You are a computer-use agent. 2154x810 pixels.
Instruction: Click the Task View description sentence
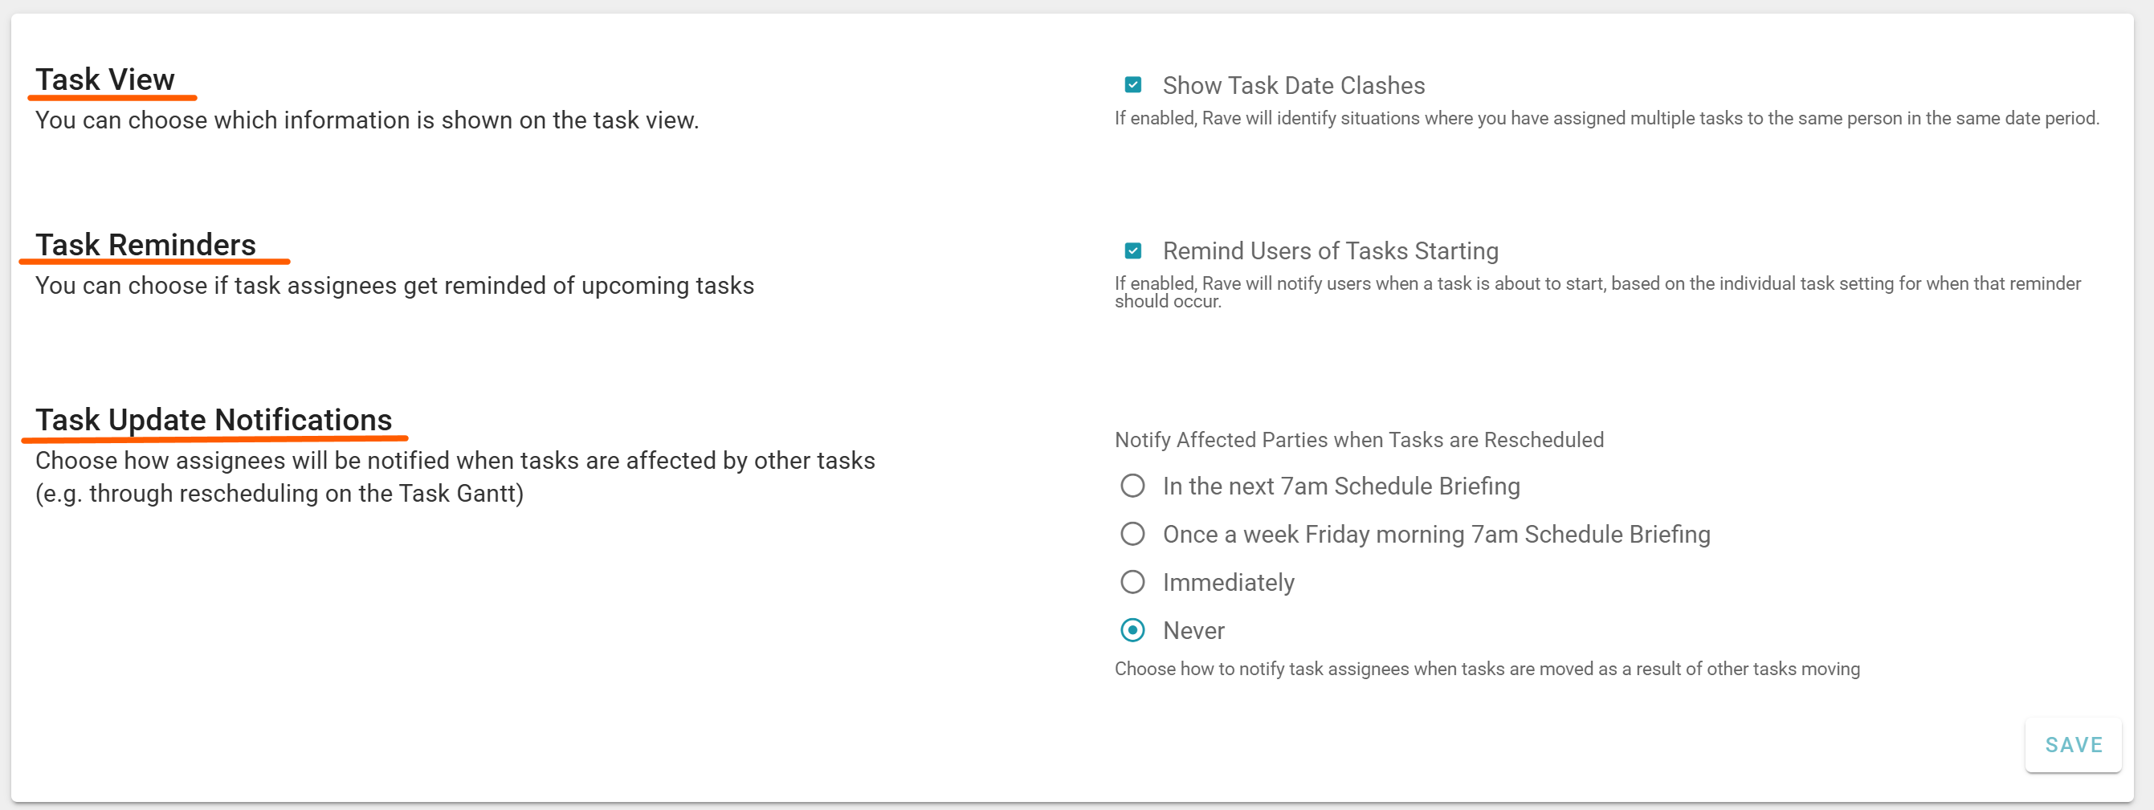click(366, 120)
